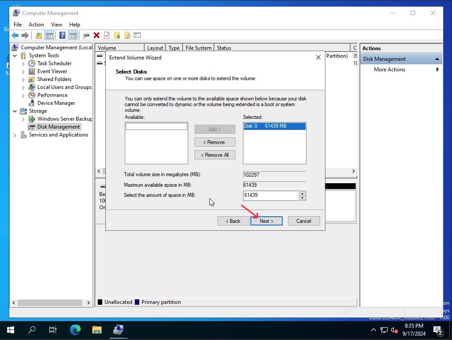
Task: Click the Properties checkmark document icon
Action: point(107,35)
